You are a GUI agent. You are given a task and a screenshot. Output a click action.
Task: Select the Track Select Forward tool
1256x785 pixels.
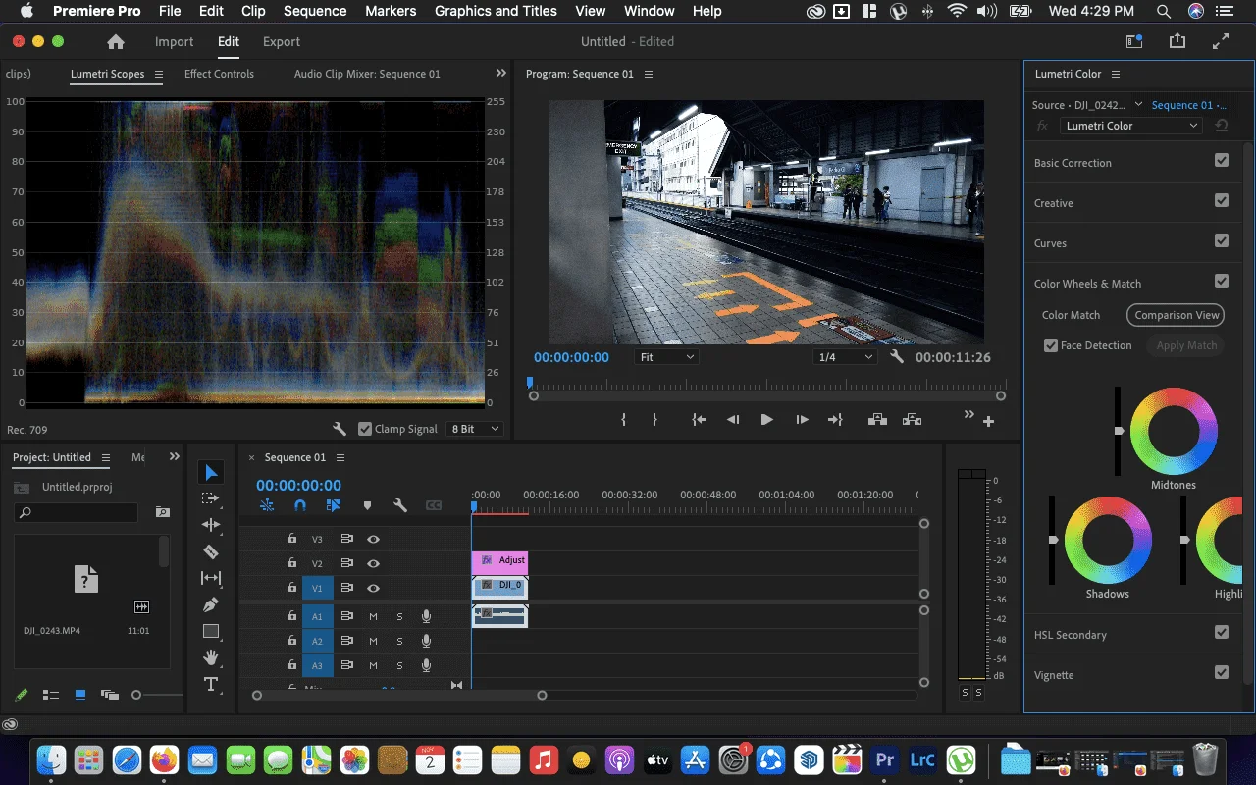click(211, 498)
